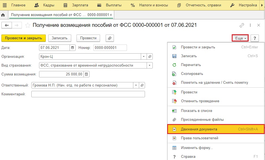Expand the Организация dropdown list

tap(144, 57)
